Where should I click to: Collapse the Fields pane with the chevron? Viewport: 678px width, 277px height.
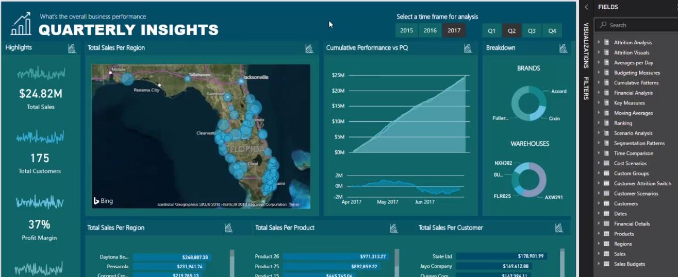click(586, 7)
